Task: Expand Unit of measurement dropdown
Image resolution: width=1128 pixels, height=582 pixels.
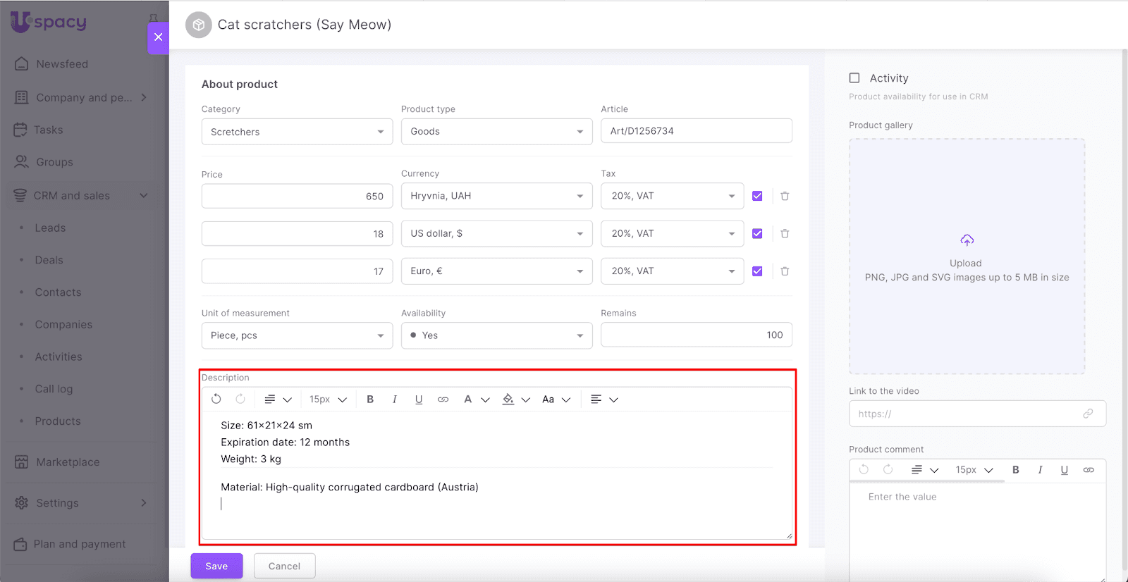Action: pos(297,335)
